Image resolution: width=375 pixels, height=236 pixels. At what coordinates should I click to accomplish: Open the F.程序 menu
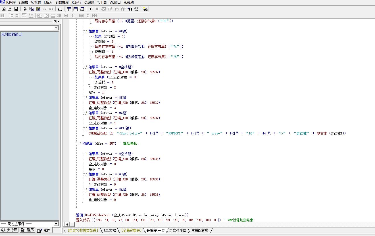(x=11, y=2)
